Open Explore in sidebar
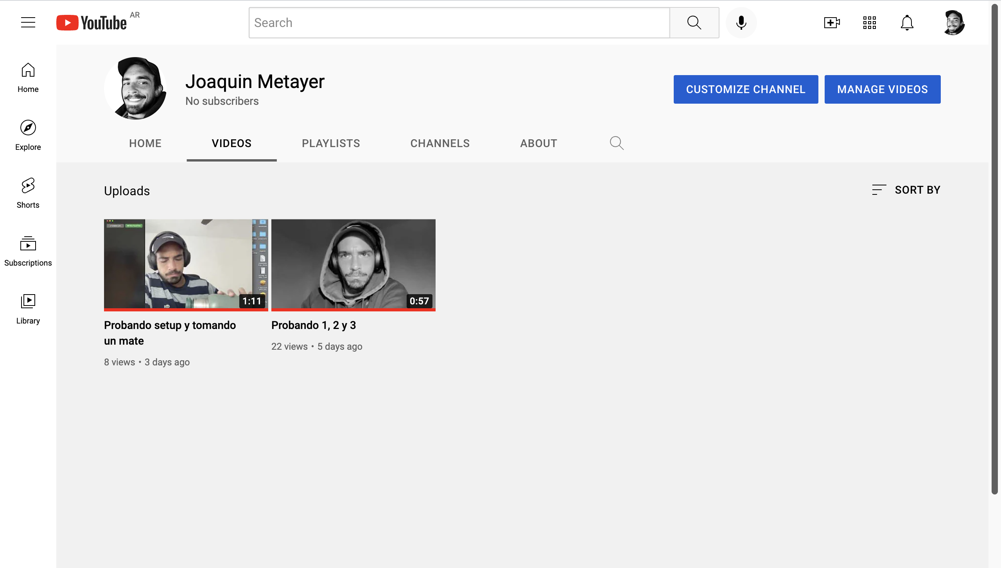The height and width of the screenshot is (568, 1001). 28,135
